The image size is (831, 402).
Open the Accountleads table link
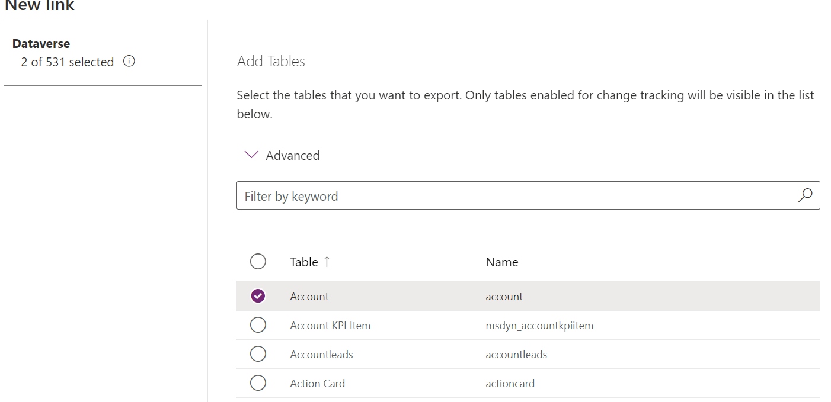tap(321, 354)
